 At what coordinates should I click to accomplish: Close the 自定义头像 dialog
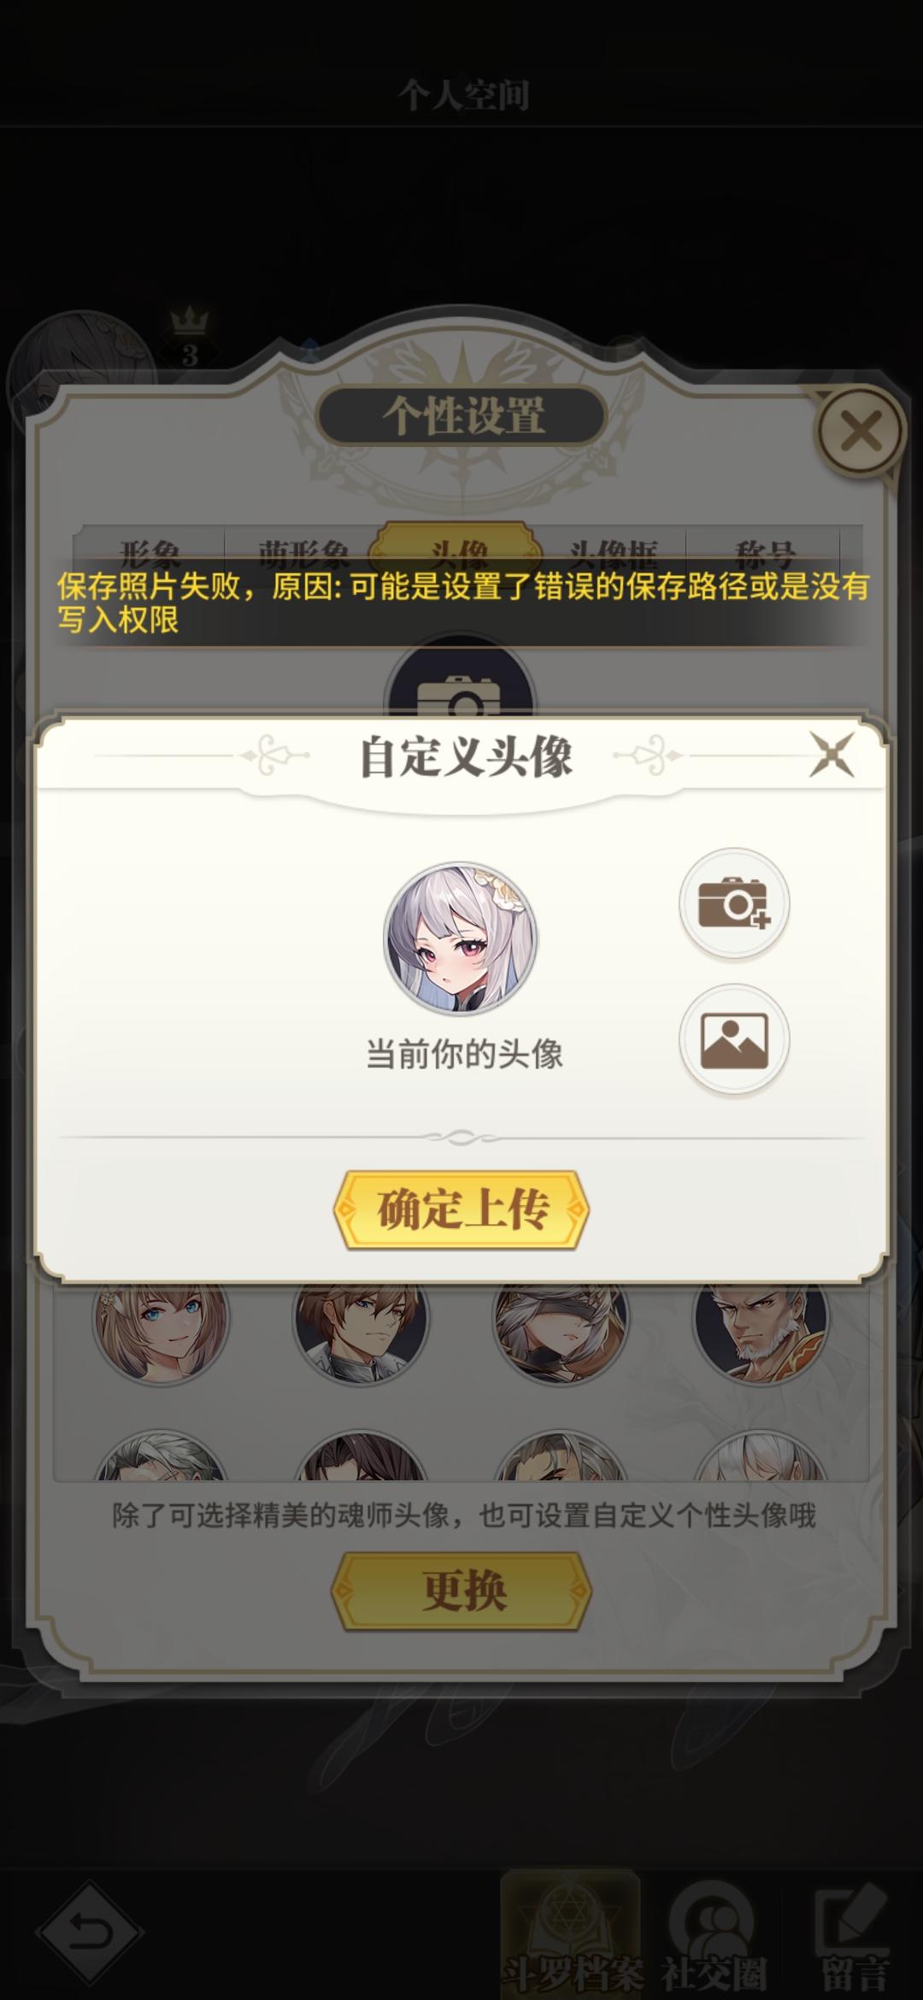832,754
